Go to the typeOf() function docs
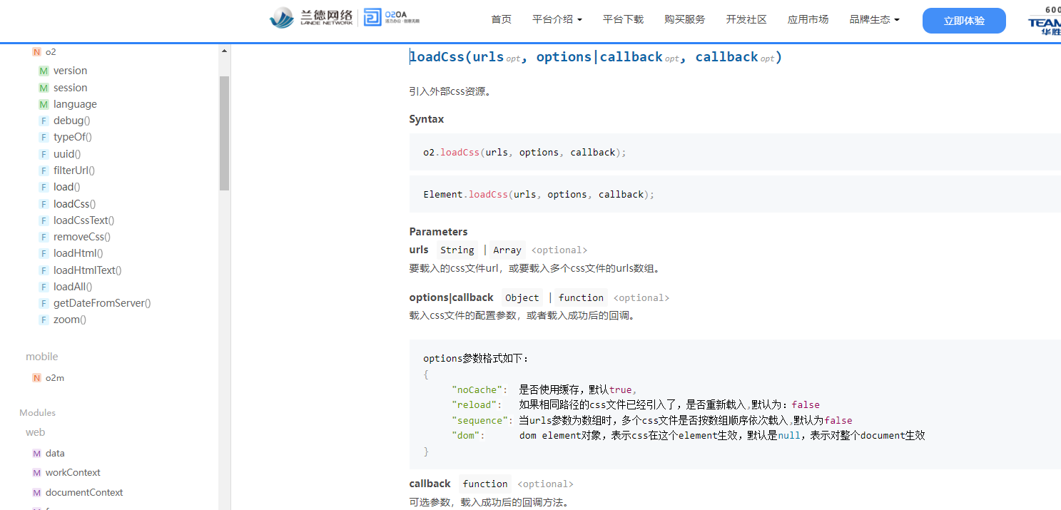Screen dimensions: 1061x510 click(73, 137)
